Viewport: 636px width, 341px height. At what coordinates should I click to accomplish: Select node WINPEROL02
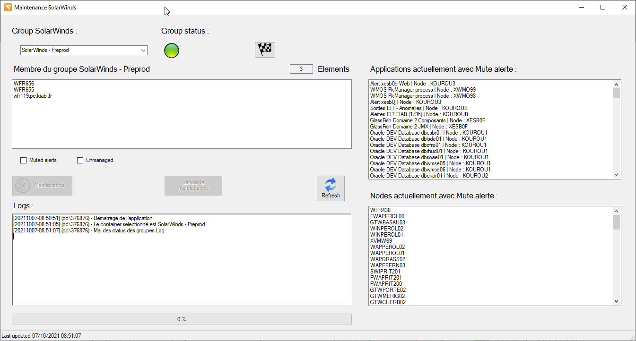[x=386, y=229]
